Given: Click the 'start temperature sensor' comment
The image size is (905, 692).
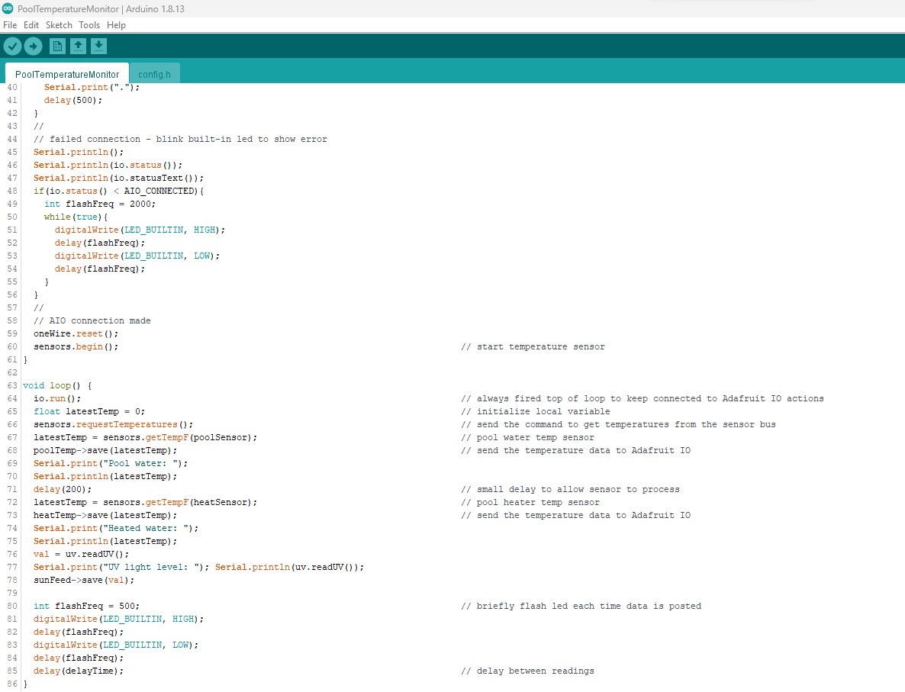Looking at the screenshot, I should (533, 346).
